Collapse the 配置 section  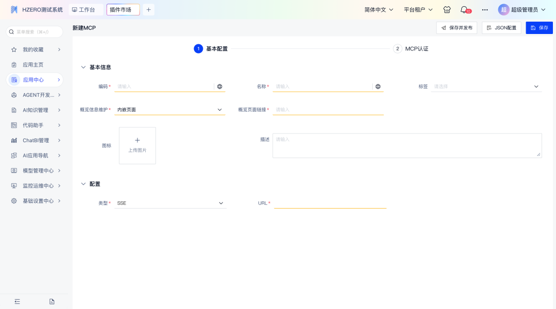83,184
